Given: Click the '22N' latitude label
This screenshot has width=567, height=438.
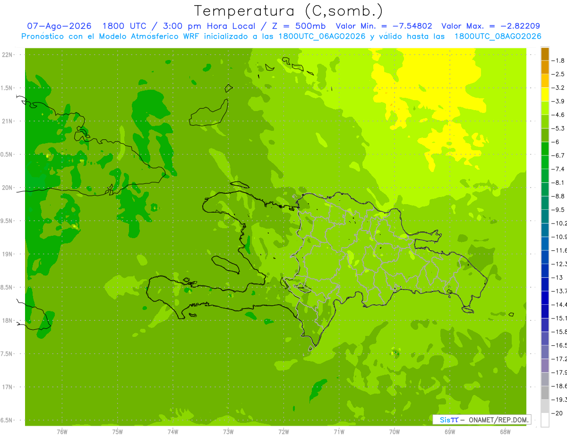Looking at the screenshot, I should coord(8,54).
